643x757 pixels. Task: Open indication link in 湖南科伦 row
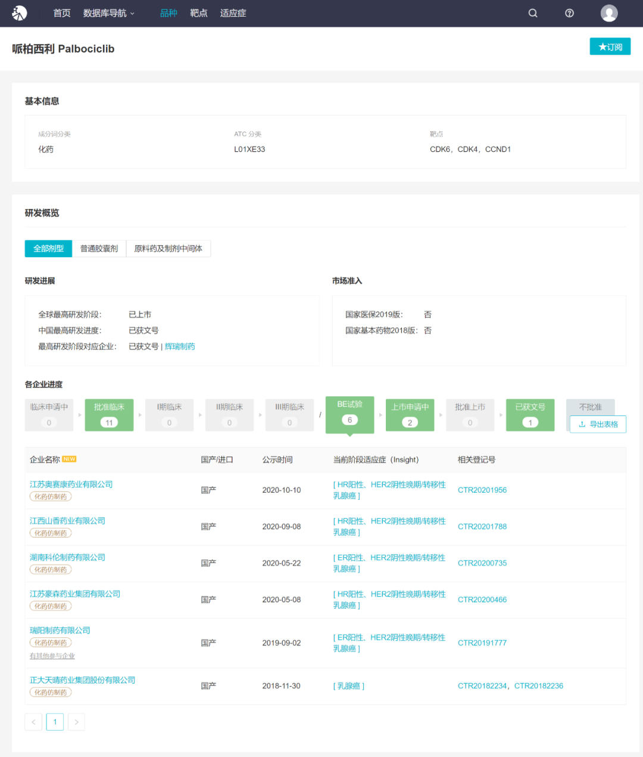pos(389,563)
